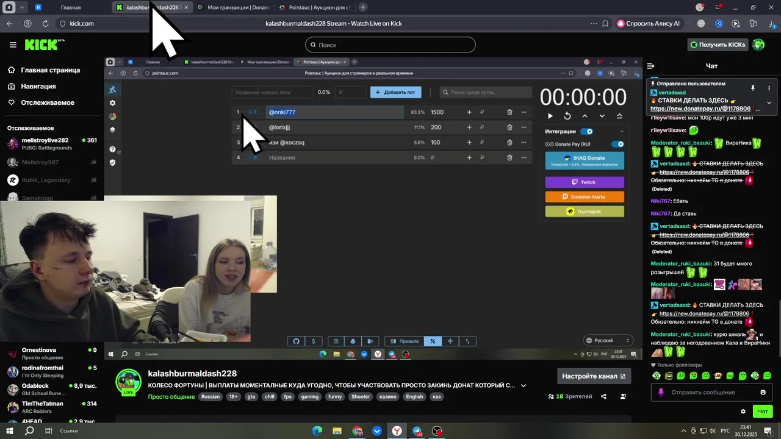
Task: Click Получить KICKs button
Action: (x=718, y=45)
